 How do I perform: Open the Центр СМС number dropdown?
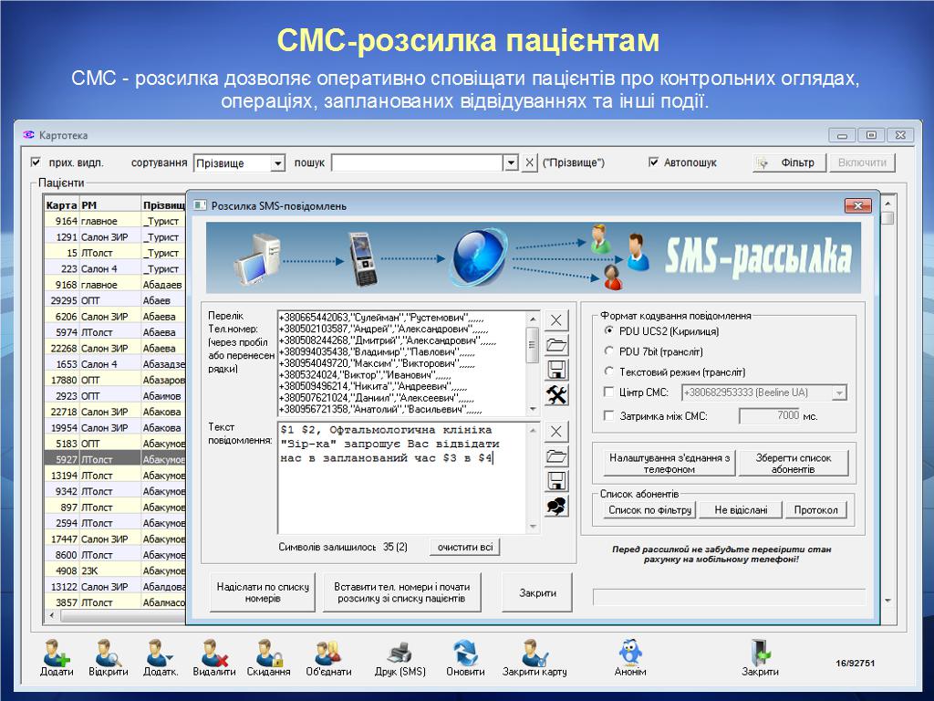[839, 392]
